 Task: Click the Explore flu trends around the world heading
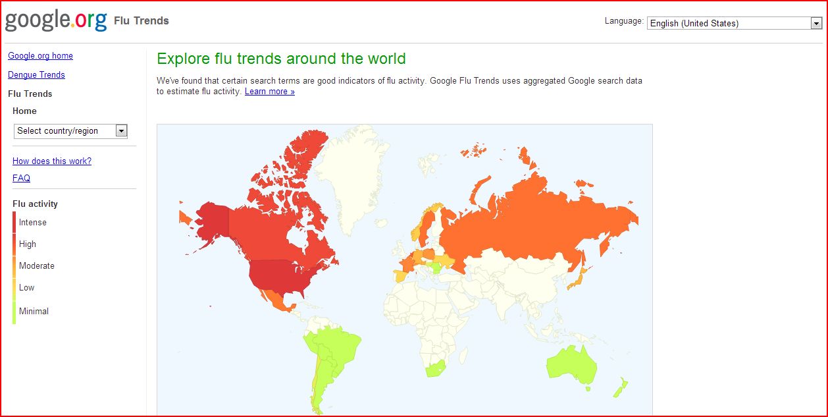point(282,59)
